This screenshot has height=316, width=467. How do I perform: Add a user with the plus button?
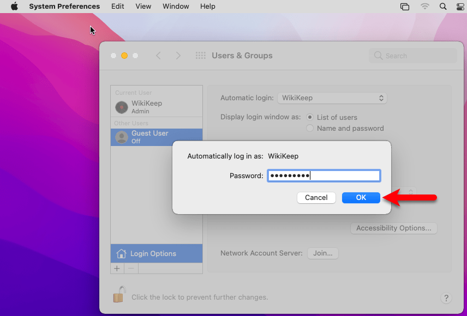[x=117, y=269]
